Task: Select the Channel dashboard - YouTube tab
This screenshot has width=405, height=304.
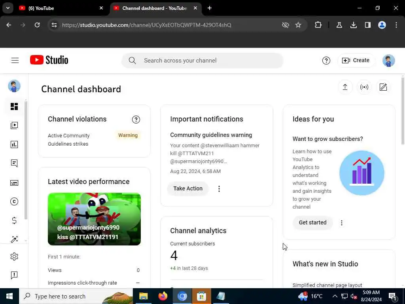Action: [156, 8]
